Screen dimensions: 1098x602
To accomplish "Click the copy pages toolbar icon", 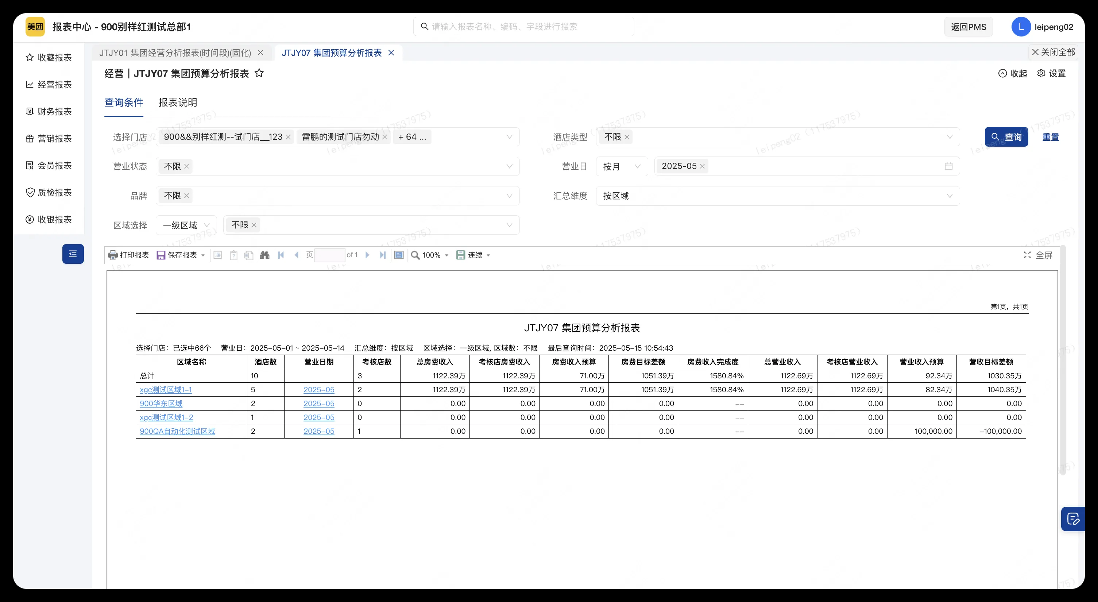I will [249, 255].
